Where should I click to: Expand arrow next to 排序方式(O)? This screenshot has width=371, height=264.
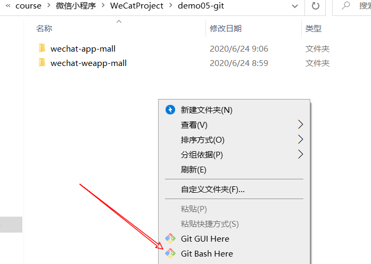point(300,139)
